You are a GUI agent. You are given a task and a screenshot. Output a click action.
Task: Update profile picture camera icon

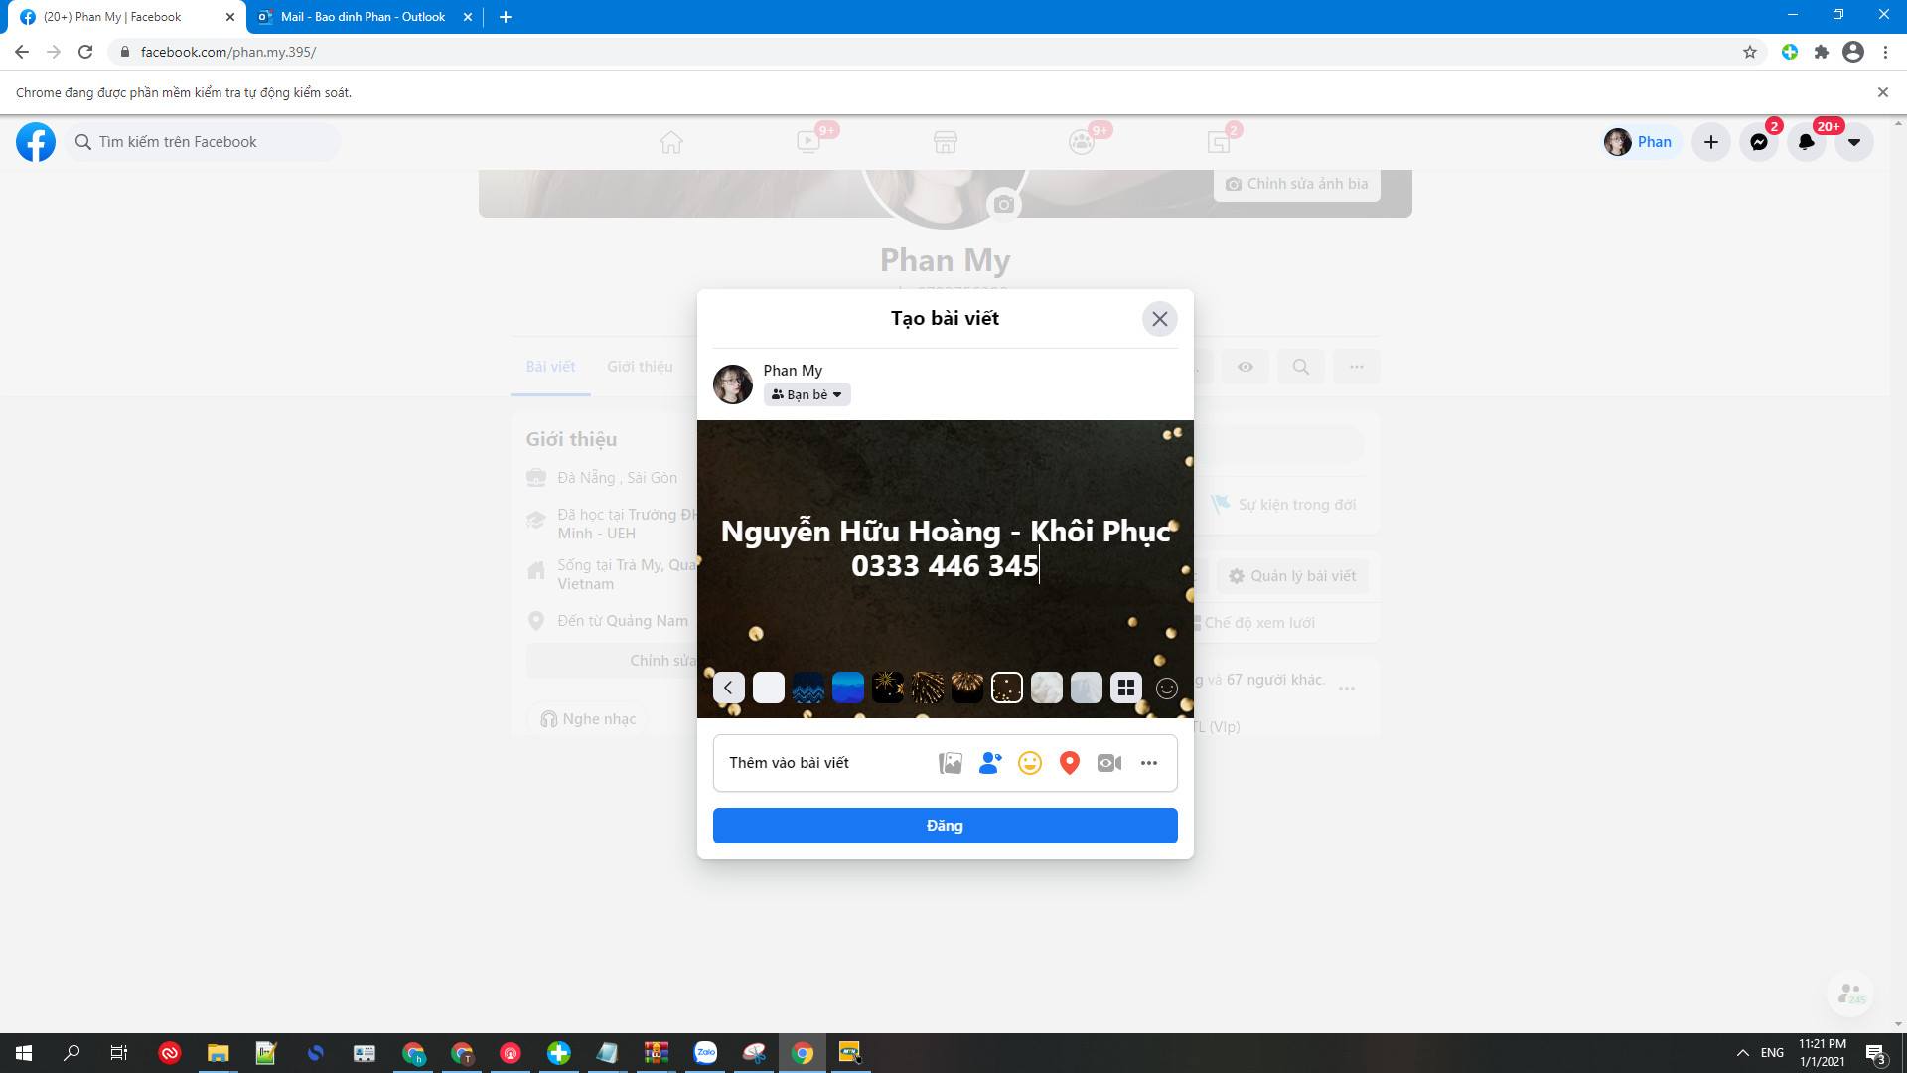click(1004, 204)
